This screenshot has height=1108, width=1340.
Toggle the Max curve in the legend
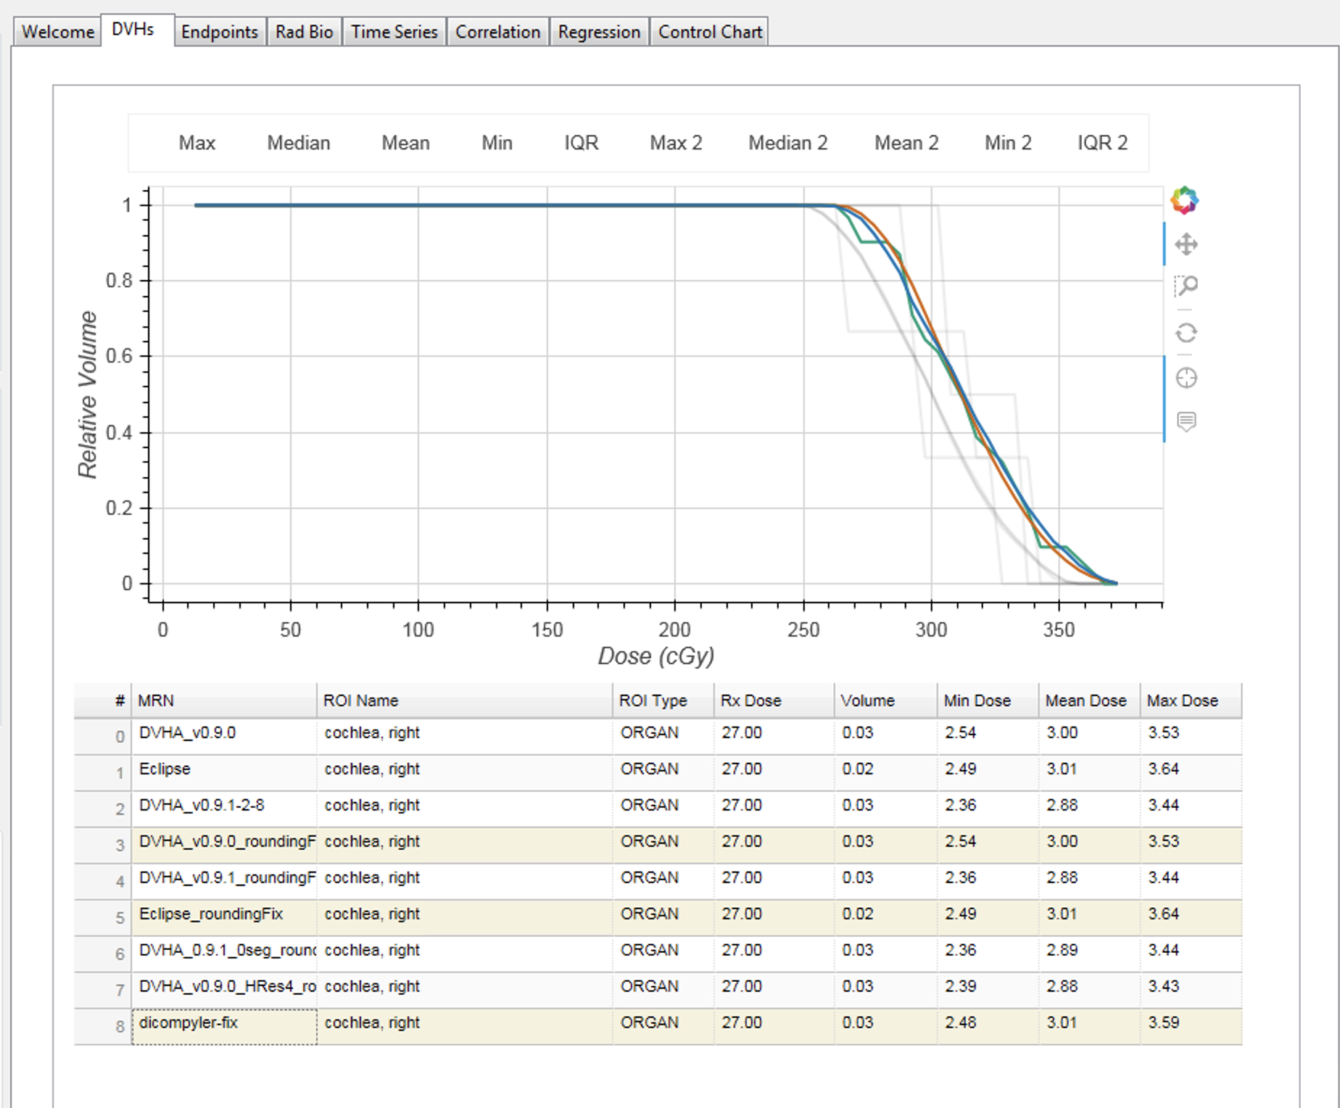point(197,143)
